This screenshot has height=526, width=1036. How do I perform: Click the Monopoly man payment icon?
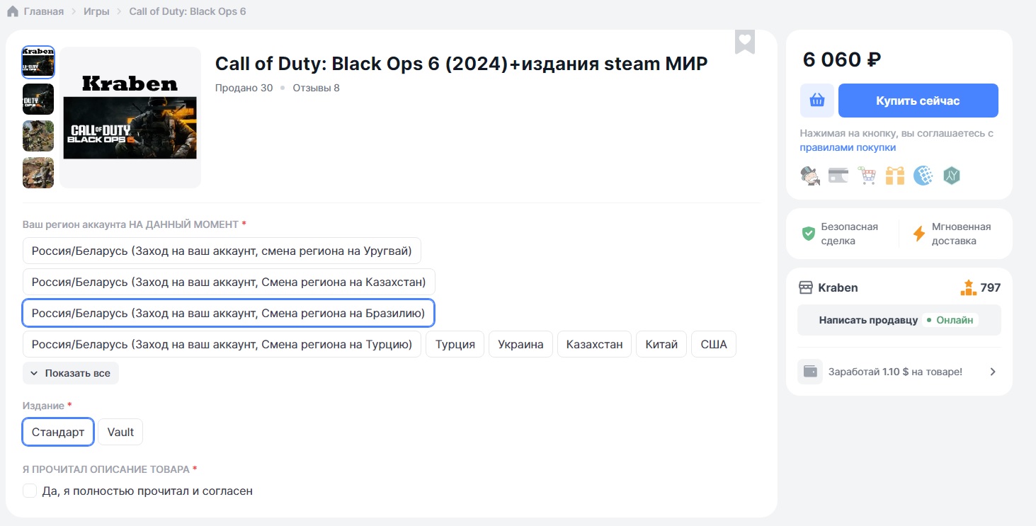coord(810,175)
